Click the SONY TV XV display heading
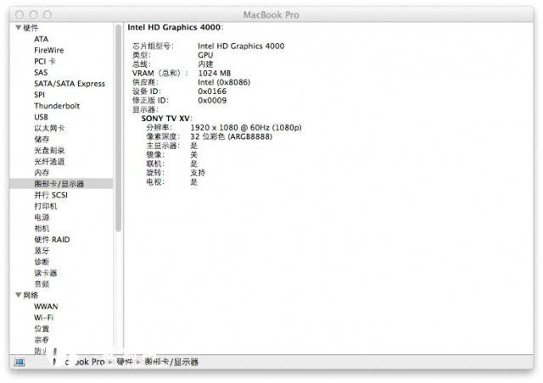The image size is (543, 383). pos(166,119)
